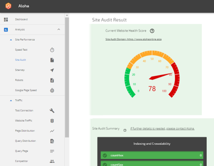
Task: Click the Query Distribution search document icon
Action: coord(52,141)
